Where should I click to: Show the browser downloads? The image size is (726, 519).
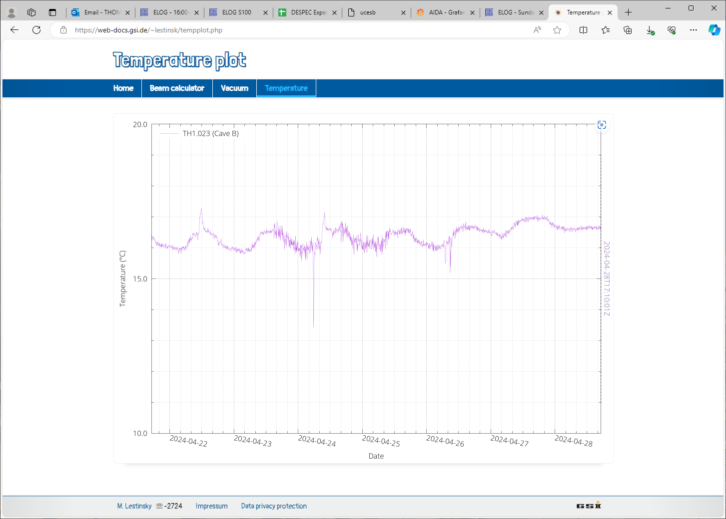point(650,30)
